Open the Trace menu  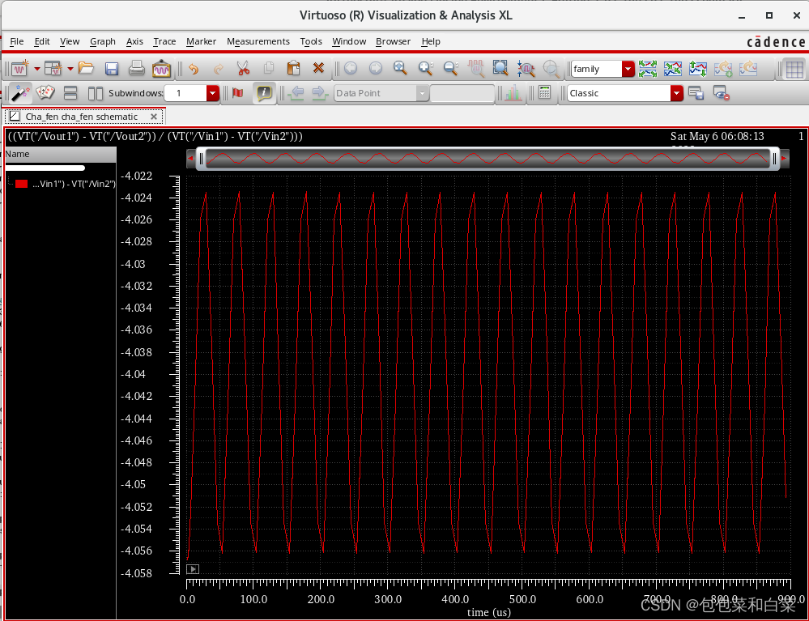click(164, 41)
